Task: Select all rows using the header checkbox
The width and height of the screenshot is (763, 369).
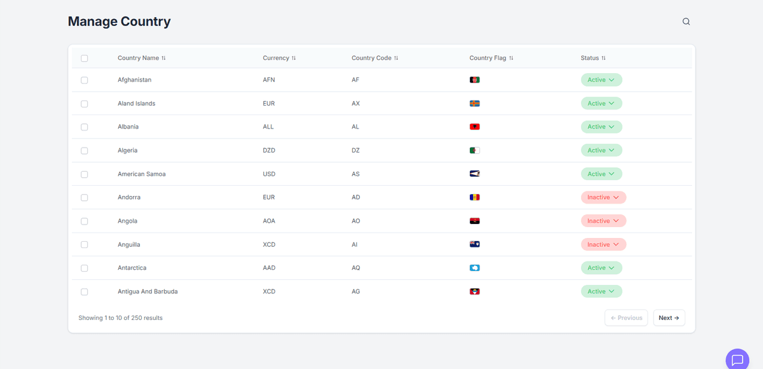Action: click(x=84, y=58)
